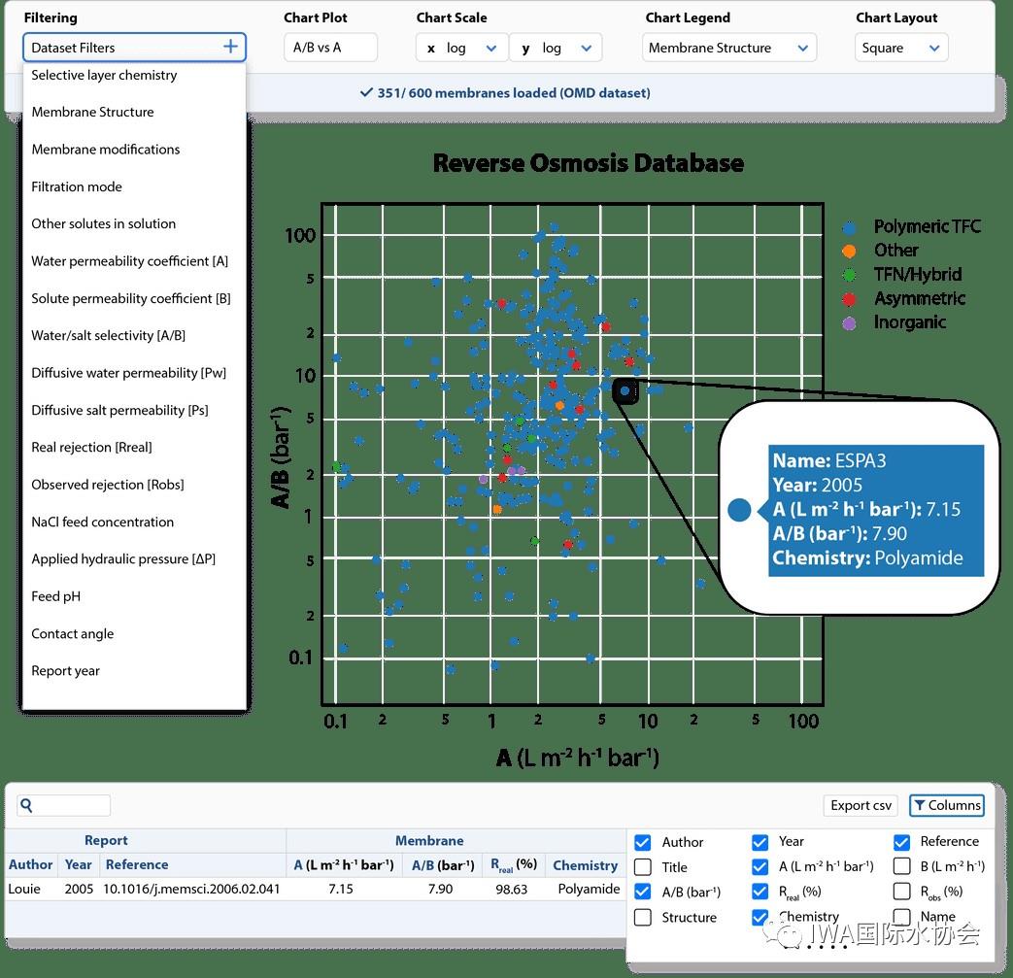The height and width of the screenshot is (978, 1013).
Task: Click the plus icon in Dataset Filters
Action: pos(230,47)
